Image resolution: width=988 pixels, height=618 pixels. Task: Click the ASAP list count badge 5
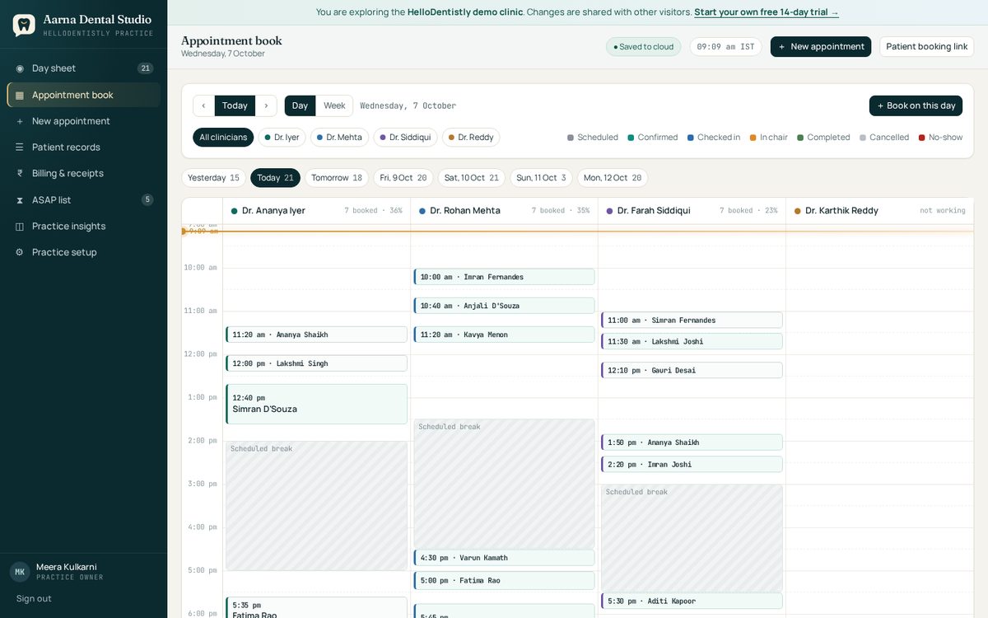click(x=147, y=199)
